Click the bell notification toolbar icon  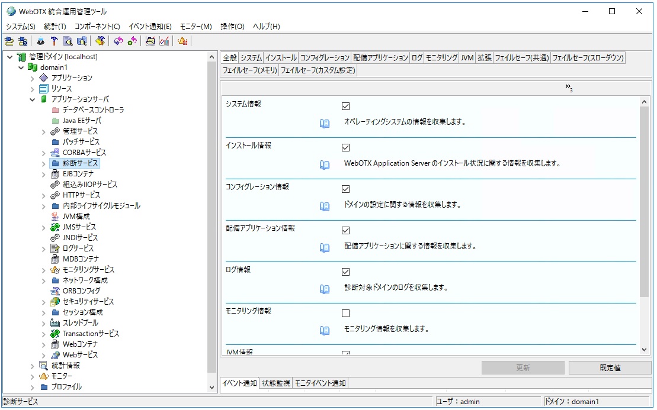182,41
